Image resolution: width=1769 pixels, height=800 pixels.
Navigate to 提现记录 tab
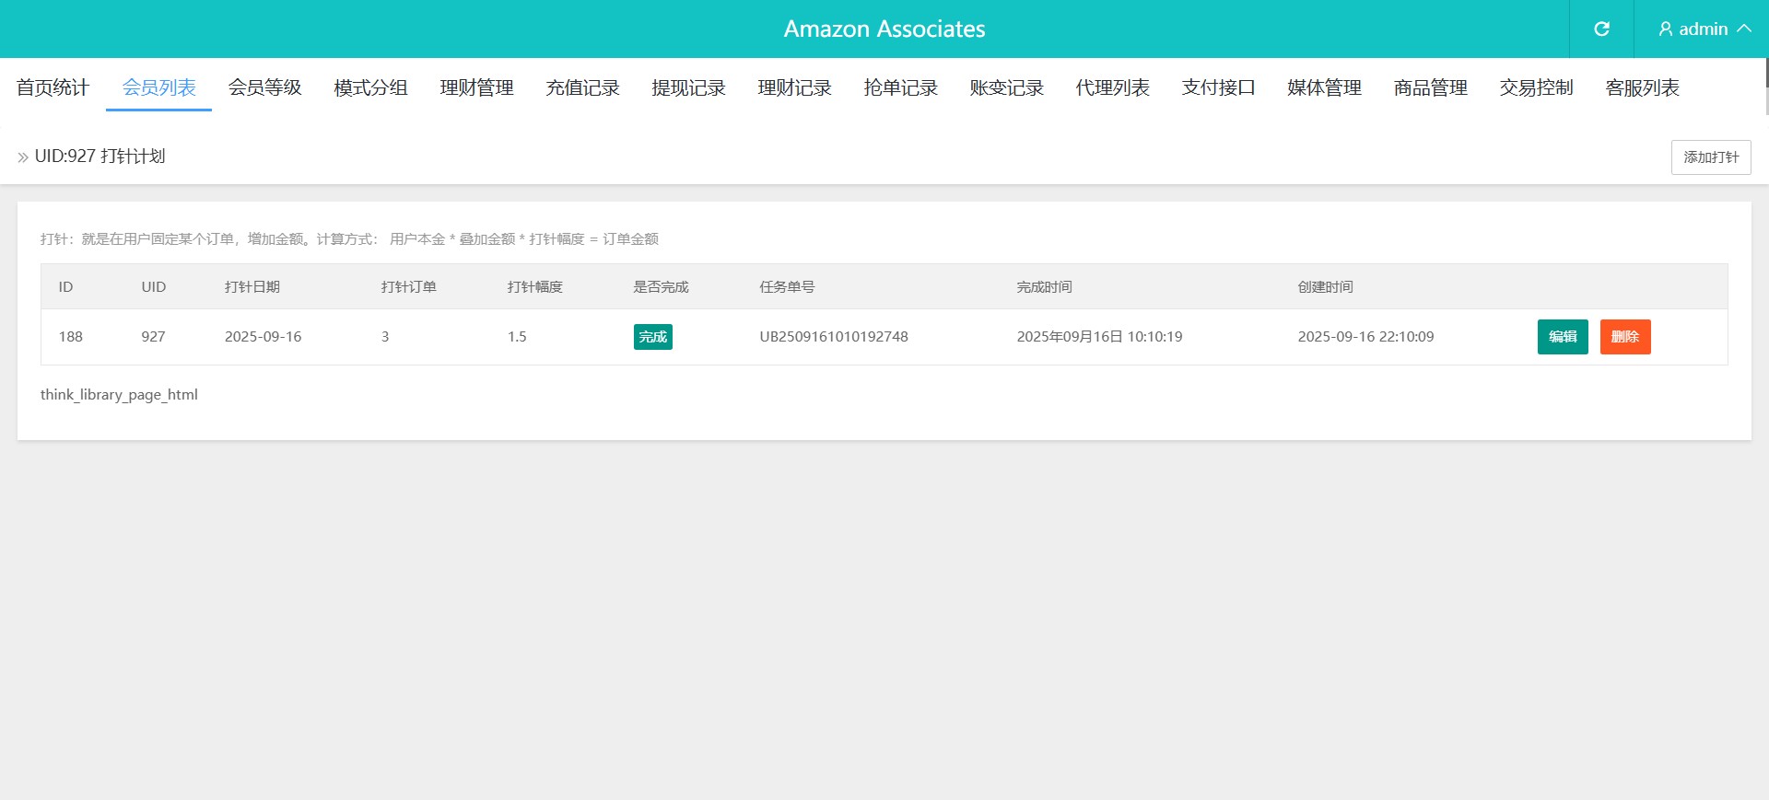(688, 87)
